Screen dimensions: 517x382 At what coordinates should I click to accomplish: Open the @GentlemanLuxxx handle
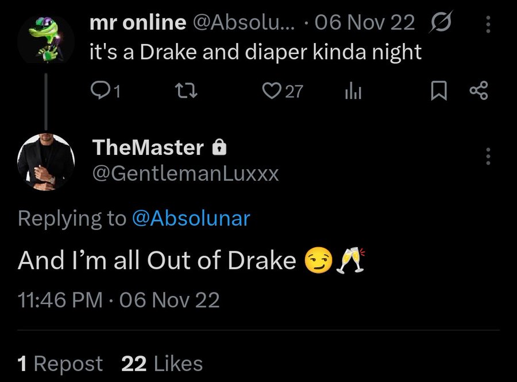tap(186, 173)
